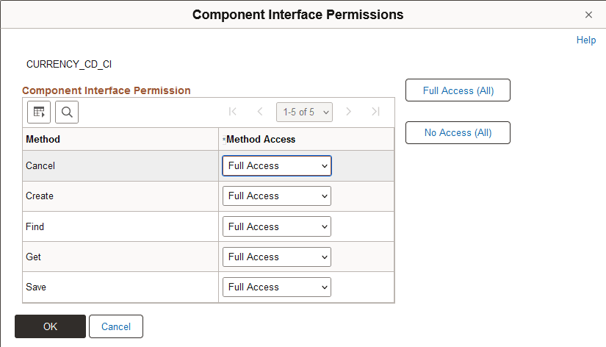The width and height of the screenshot is (606, 347).
Task: Open the grid personalize icon
Action: pos(39,112)
